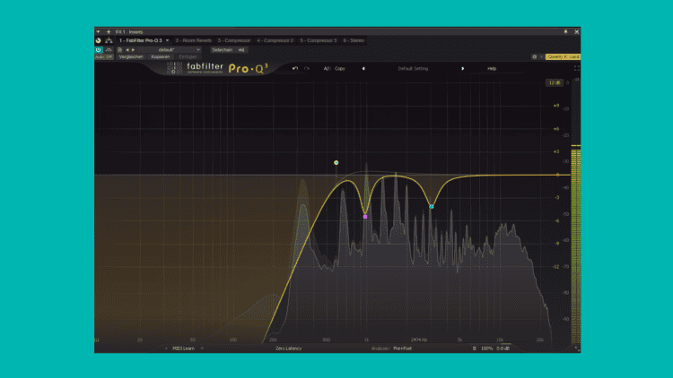Image resolution: width=673 pixels, height=378 pixels.
Task: Click the resize grip at bottom-right corner
Action: pos(577,348)
